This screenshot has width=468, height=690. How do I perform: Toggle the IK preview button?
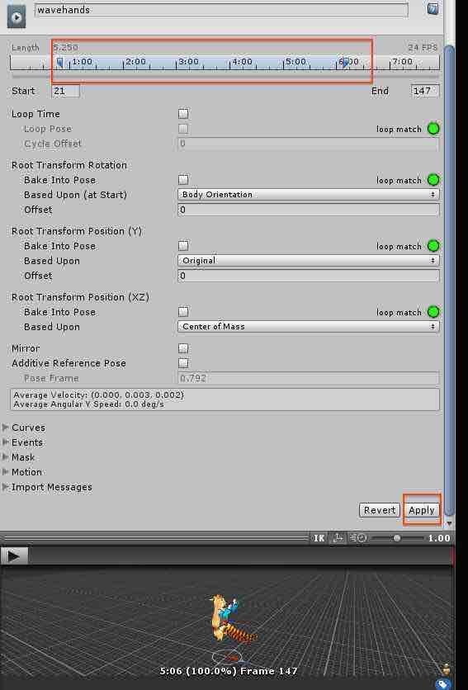point(319,538)
